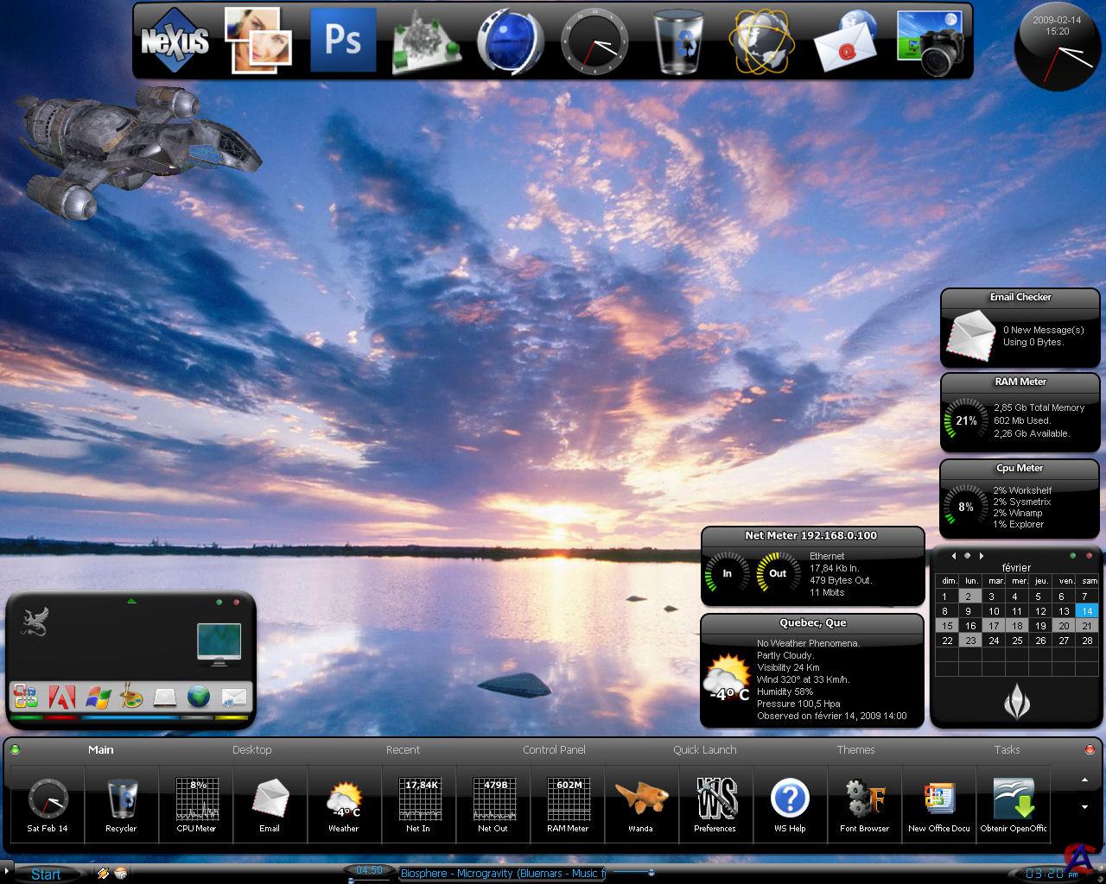Click the Nexus logo in the dock
The width and height of the screenshot is (1106, 884).
[x=175, y=41]
